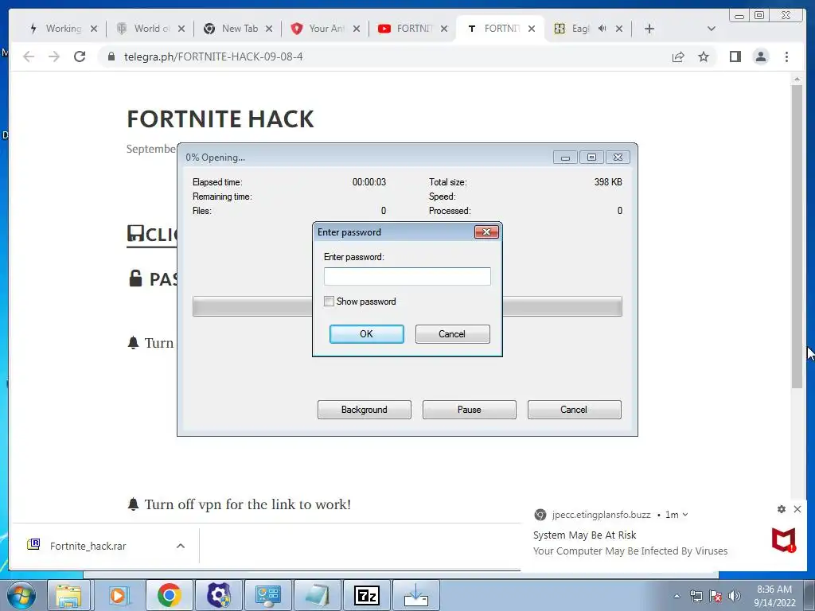The width and height of the screenshot is (815, 611).
Task: Open network status tray icon
Action: [x=696, y=596]
